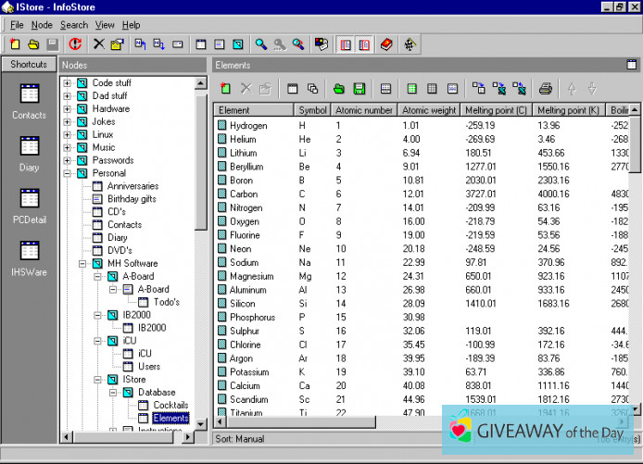643x464 pixels.
Task: Open the Search menu
Action: [x=73, y=25]
